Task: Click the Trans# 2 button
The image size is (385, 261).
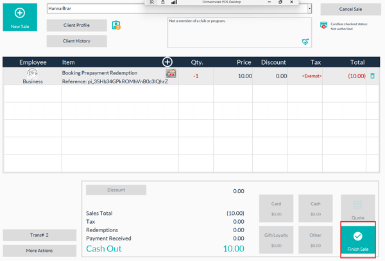Action: click(x=40, y=235)
